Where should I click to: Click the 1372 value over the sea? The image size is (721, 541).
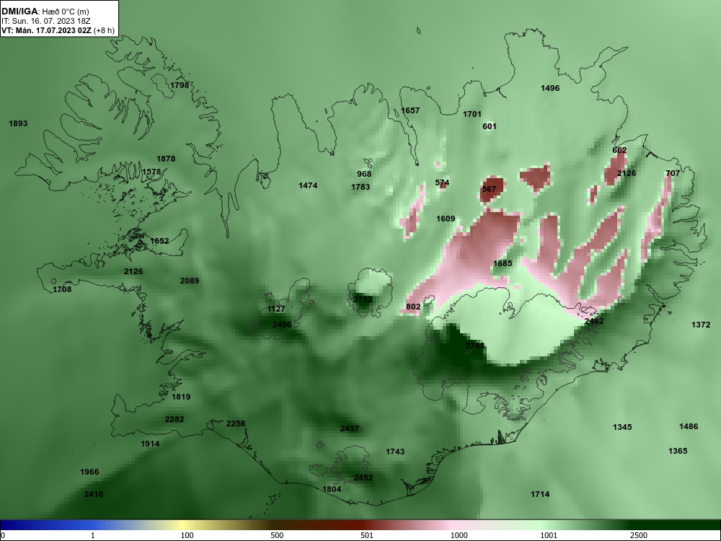tap(701, 325)
